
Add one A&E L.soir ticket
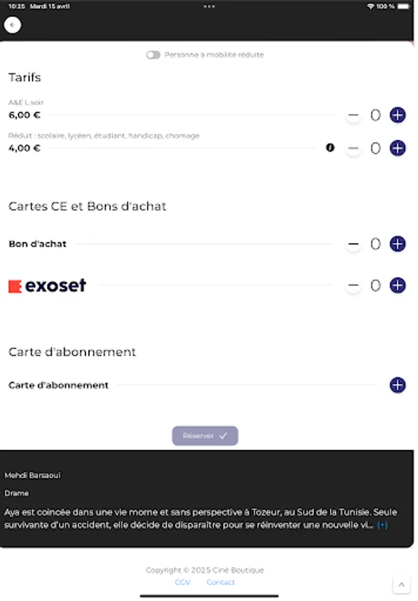click(397, 115)
